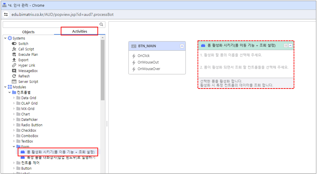This screenshot has height=174, width=317.
Task: Click the OnMouseOut lightning icon
Action: click(133, 62)
